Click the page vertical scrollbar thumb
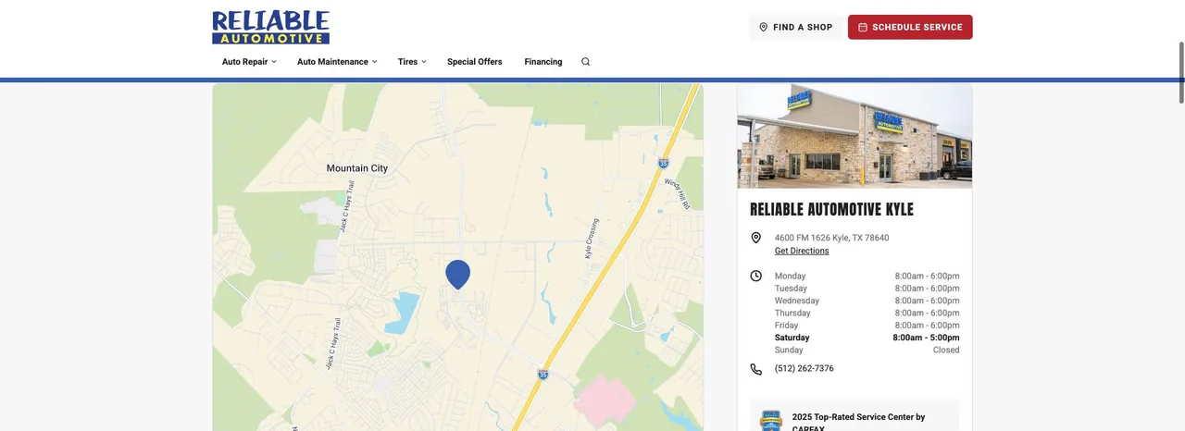Image resolution: width=1185 pixels, height=431 pixels. 1180,72
